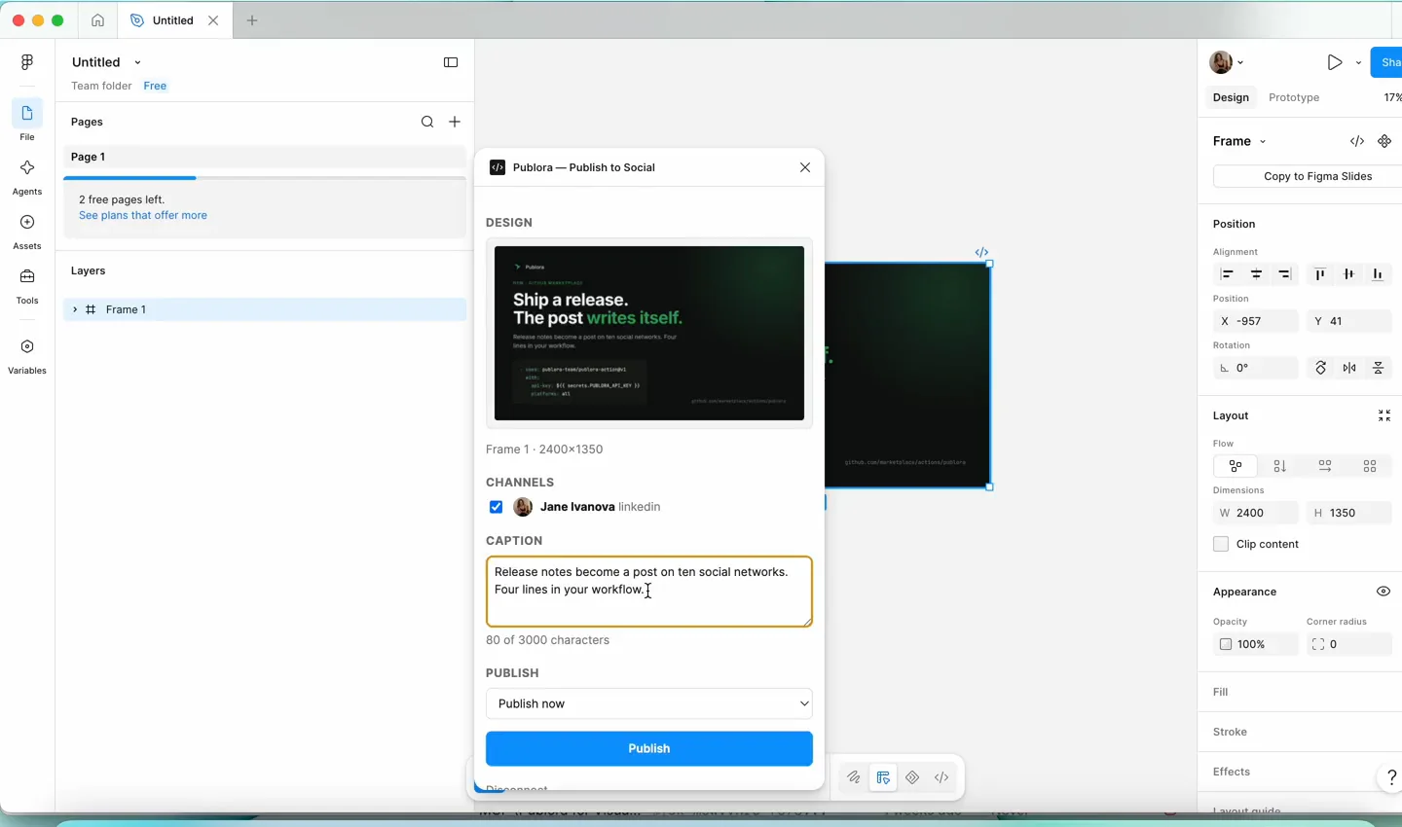Align selection to the right

click(1285, 275)
